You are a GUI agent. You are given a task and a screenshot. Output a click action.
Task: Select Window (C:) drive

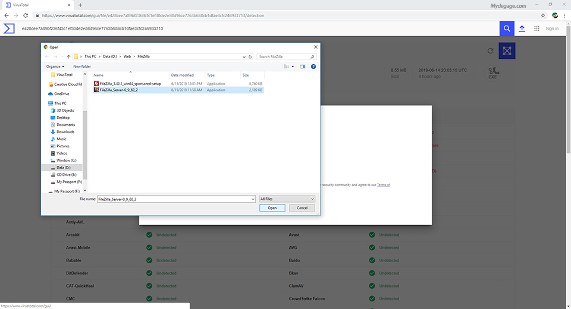coord(64,160)
